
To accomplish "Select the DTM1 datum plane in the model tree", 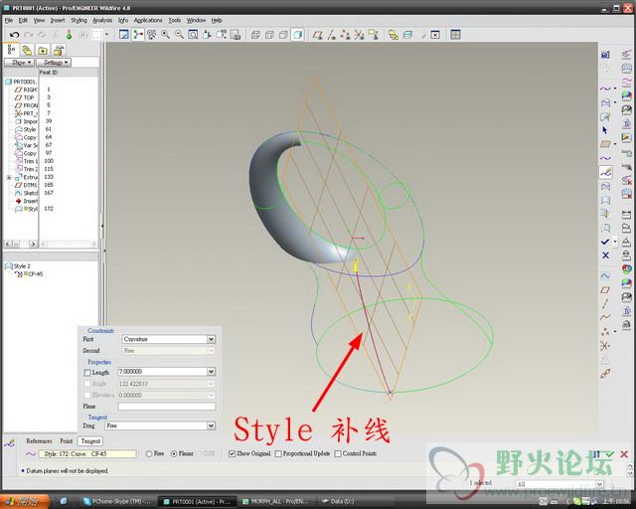I will click(27, 185).
